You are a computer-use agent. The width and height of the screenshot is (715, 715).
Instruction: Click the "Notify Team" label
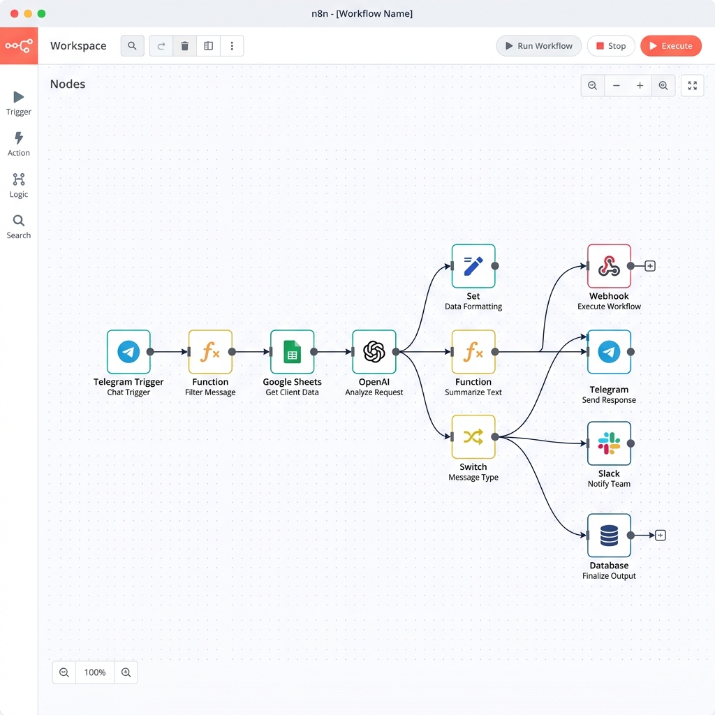[609, 484]
